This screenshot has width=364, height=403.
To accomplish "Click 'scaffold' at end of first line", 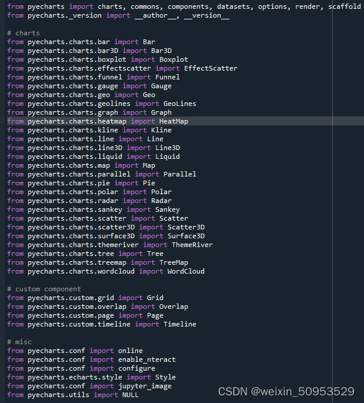I will 345,6.
